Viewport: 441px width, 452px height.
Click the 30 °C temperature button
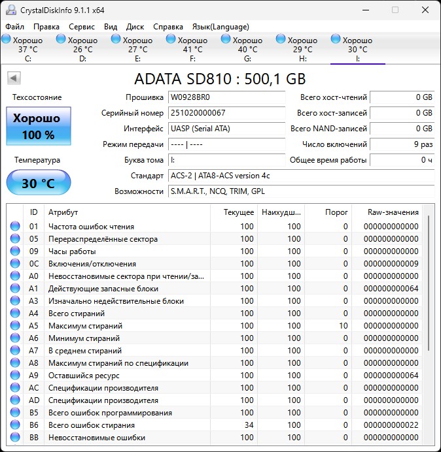39,182
